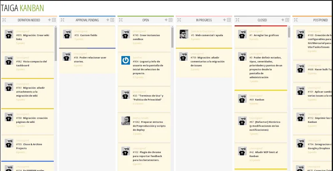Click avatar on card #705 Close & Archive Projects
This screenshot has height=171, width=333.
tap(9, 143)
